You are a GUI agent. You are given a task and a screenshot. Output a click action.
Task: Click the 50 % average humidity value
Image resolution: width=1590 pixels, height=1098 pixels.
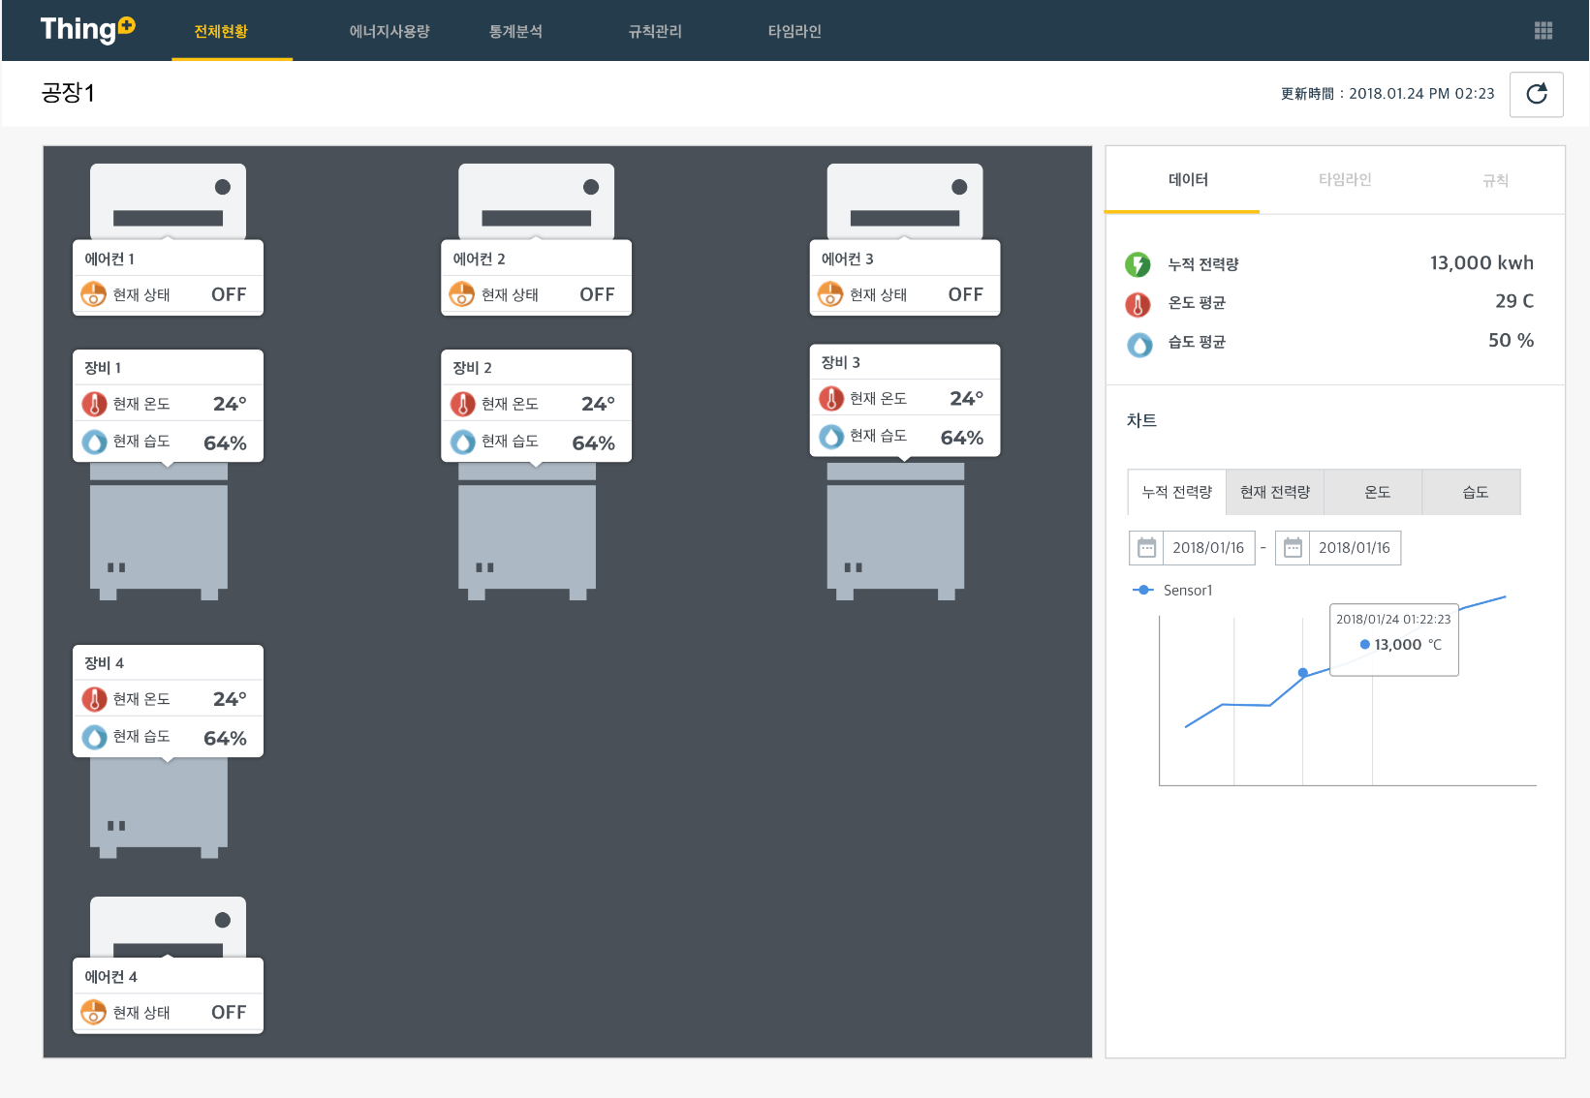pyautogui.click(x=1511, y=340)
